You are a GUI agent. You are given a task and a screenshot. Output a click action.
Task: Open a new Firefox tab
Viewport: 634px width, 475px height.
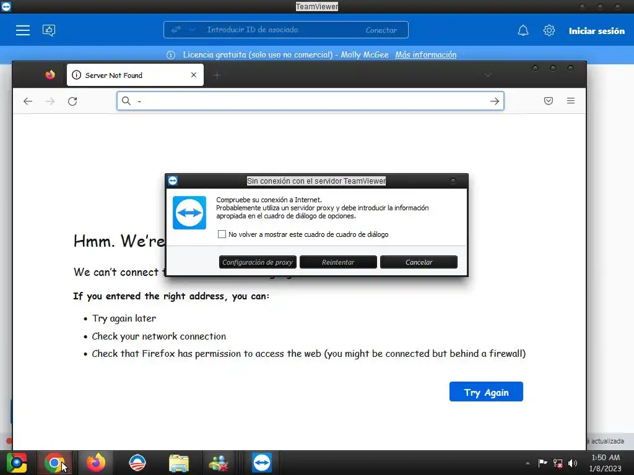pos(217,75)
